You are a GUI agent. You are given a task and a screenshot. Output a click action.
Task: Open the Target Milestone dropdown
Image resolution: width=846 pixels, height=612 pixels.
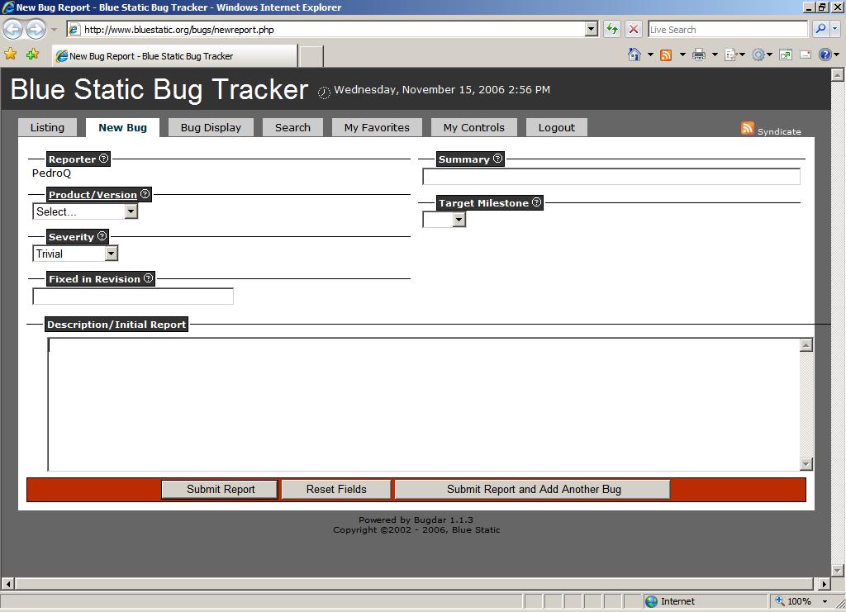[444, 220]
